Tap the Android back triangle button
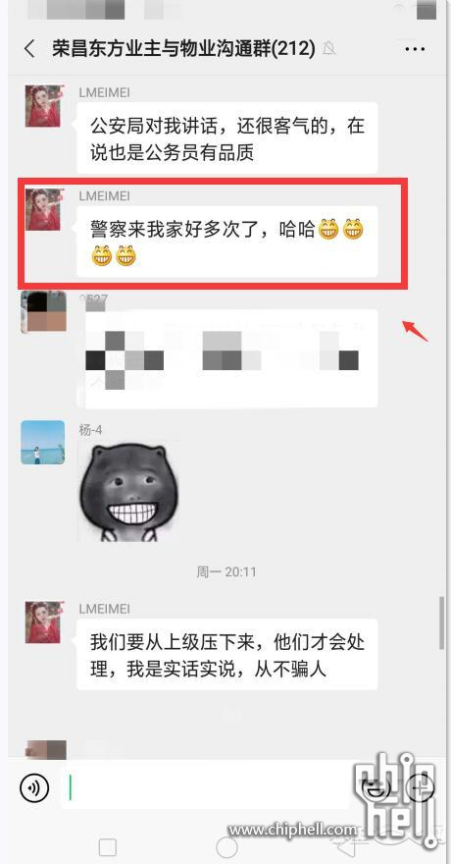This screenshot has height=864, width=451. [345, 844]
